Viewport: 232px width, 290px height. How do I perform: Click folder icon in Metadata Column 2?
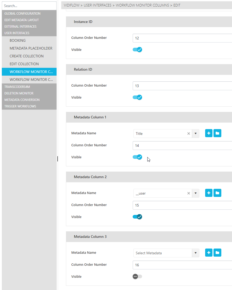[217, 193]
